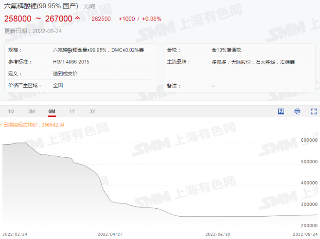
Task: Open the chart in fullscreen
Action: coord(314,111)
